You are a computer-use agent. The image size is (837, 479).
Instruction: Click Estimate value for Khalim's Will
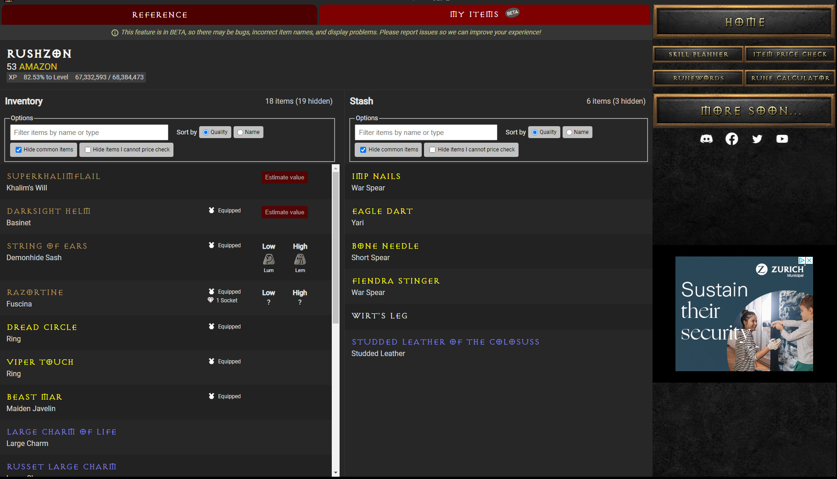click(284, 177)
